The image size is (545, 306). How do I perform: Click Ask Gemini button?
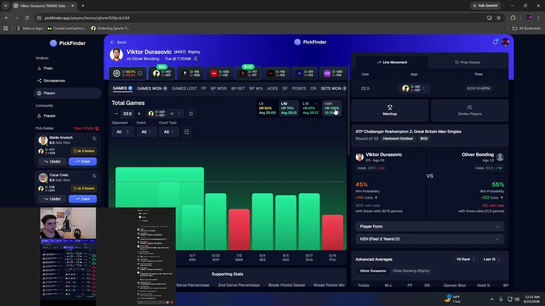point(485,6)
